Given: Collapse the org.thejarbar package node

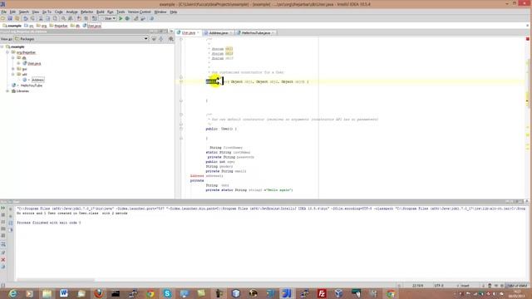Looking at the screenshot, I should pyautogui.click(x=7, y=52).
